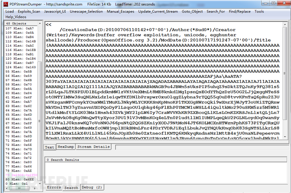Screen dimensions: 291x193
Task: Switch to the Search tab
Action: coord(71,188)
